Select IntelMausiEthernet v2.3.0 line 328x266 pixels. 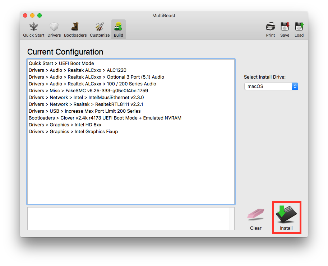tap(86, 98)
